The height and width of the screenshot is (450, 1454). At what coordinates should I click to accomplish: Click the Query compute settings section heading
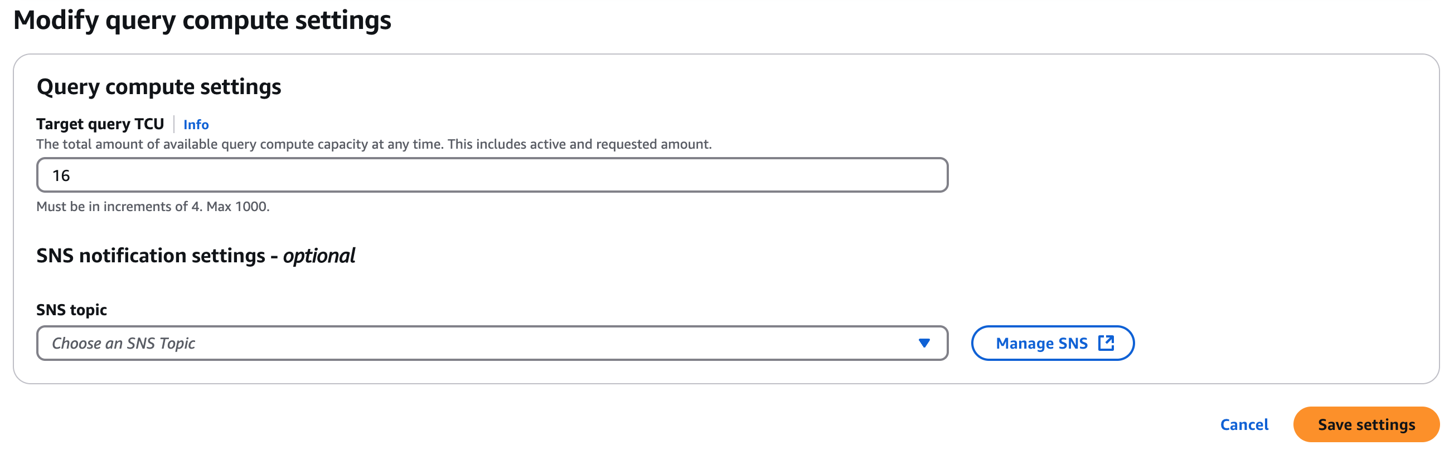pos(158,87)
